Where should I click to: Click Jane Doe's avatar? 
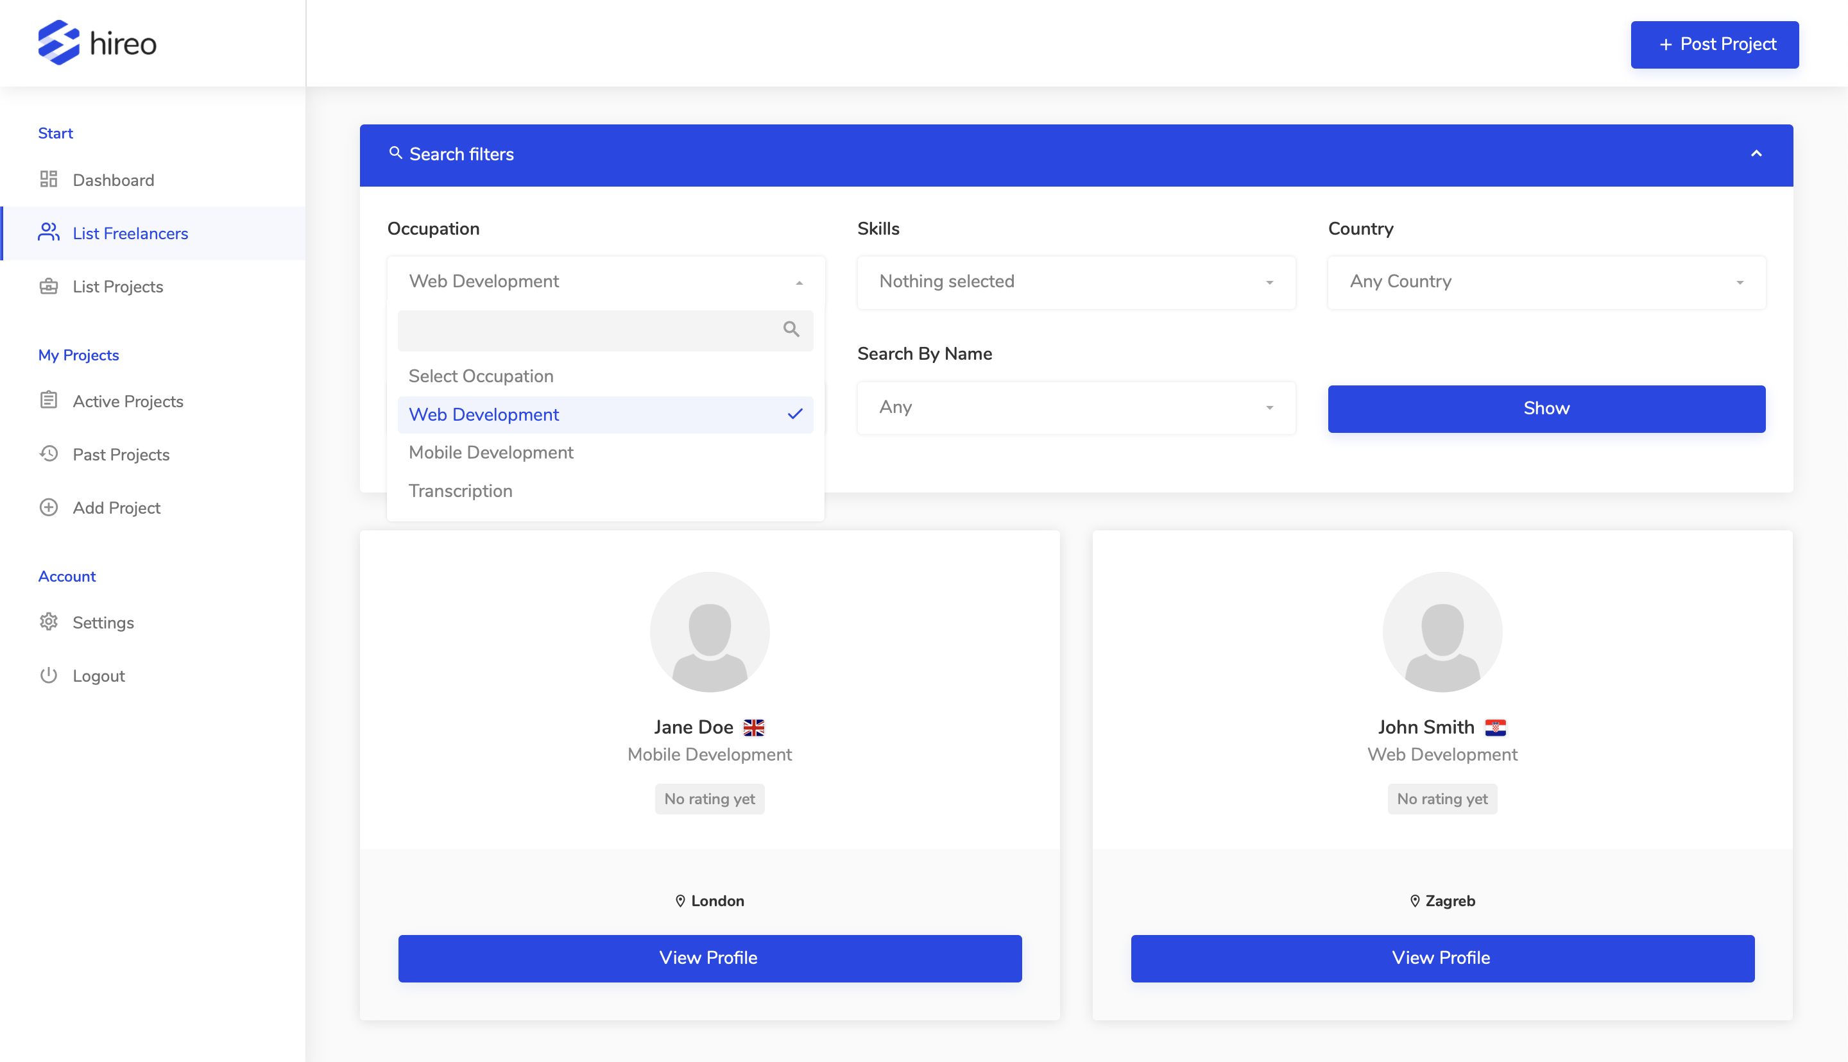[710, 632]
